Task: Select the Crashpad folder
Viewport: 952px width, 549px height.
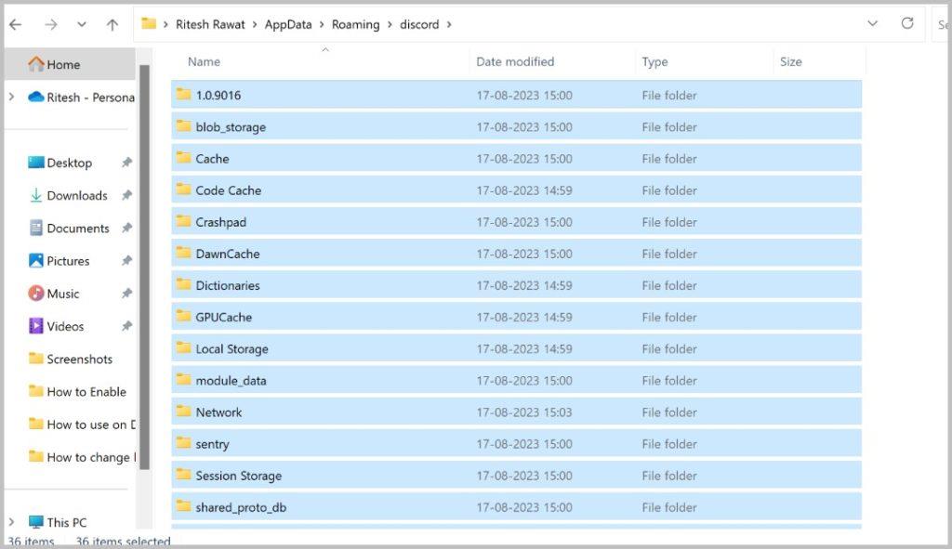Action: [516, 221]
